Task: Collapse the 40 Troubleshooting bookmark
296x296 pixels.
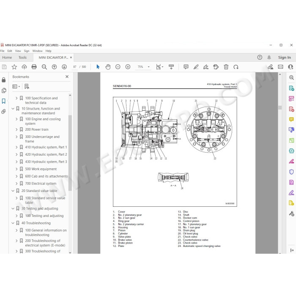Action: tap(13, 223)
